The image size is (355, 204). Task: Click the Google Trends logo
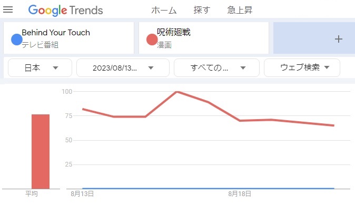[x=65, y=10]
